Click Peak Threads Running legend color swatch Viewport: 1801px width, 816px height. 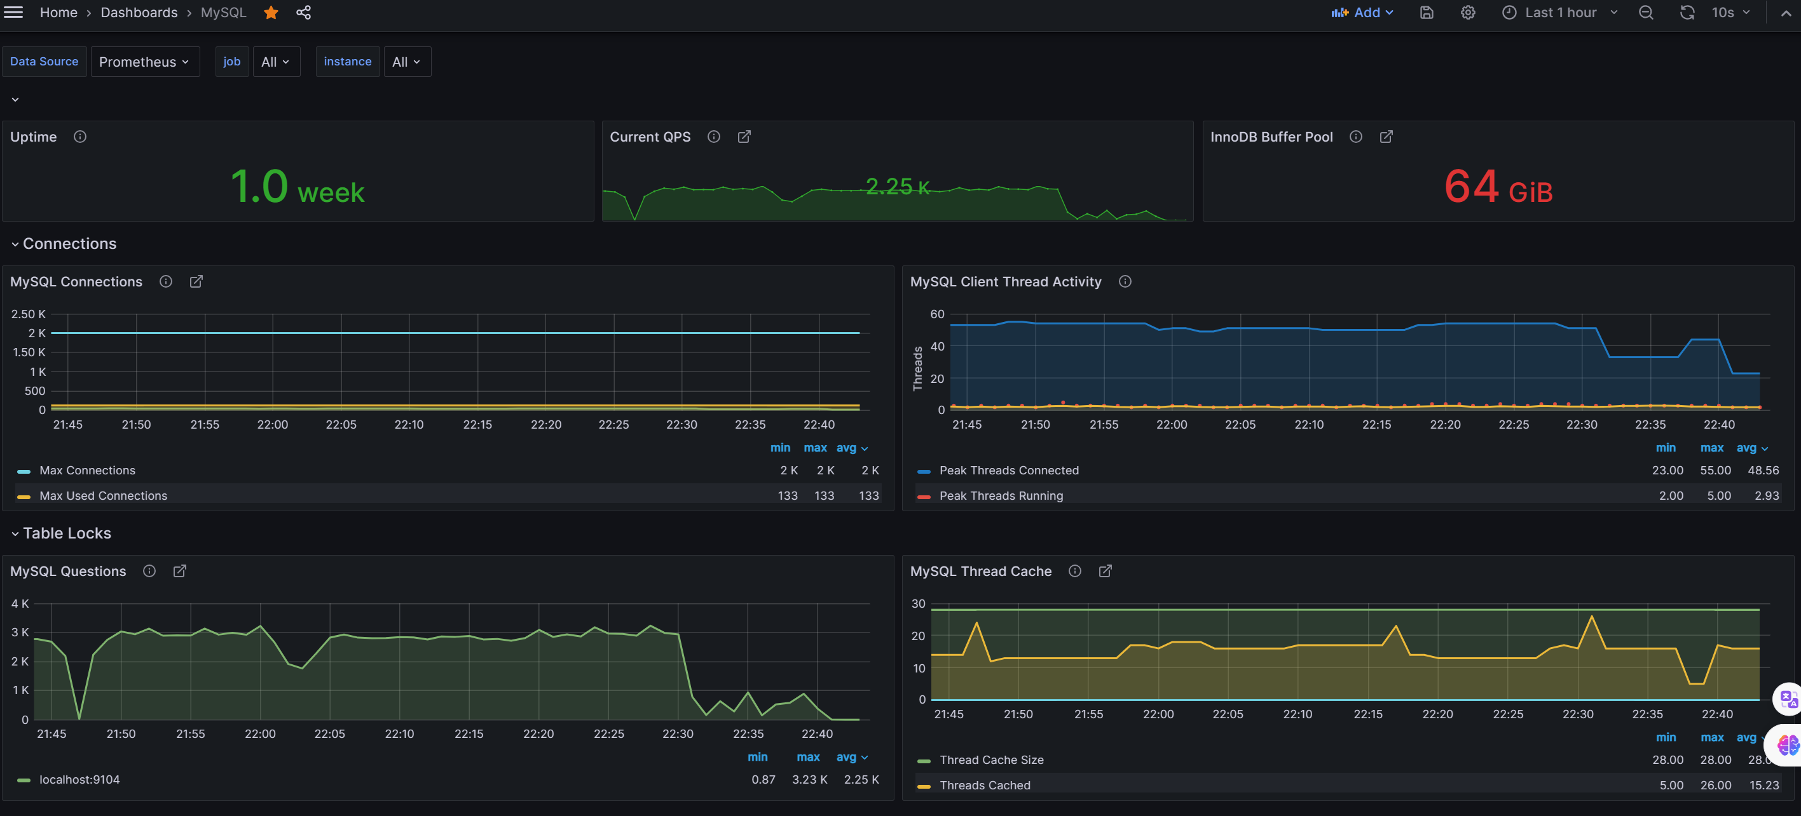pos(924,496)
